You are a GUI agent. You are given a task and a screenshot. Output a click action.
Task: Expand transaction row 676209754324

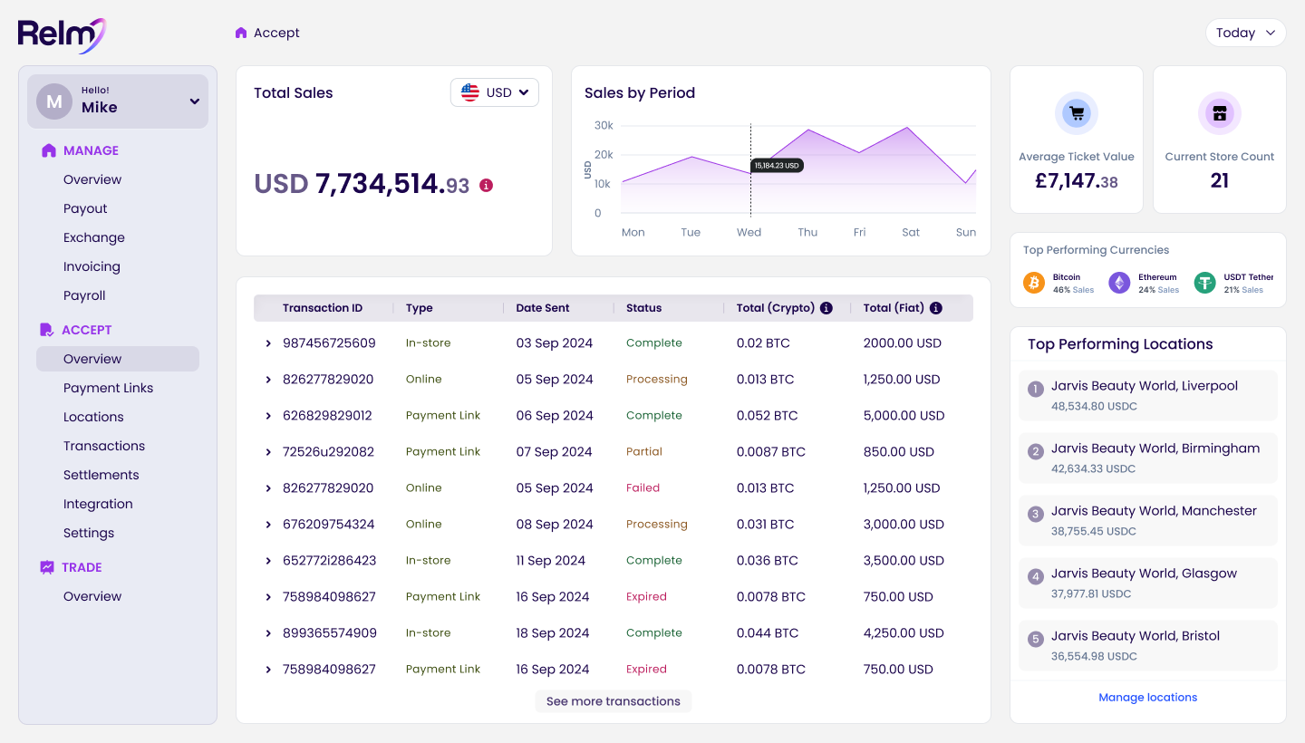pos(268,525)
